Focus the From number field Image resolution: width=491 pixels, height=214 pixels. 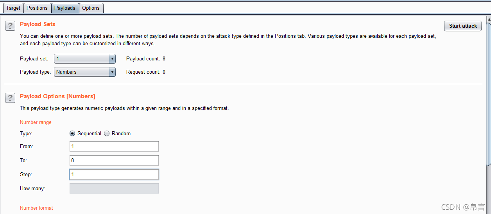tap(114, 146)
